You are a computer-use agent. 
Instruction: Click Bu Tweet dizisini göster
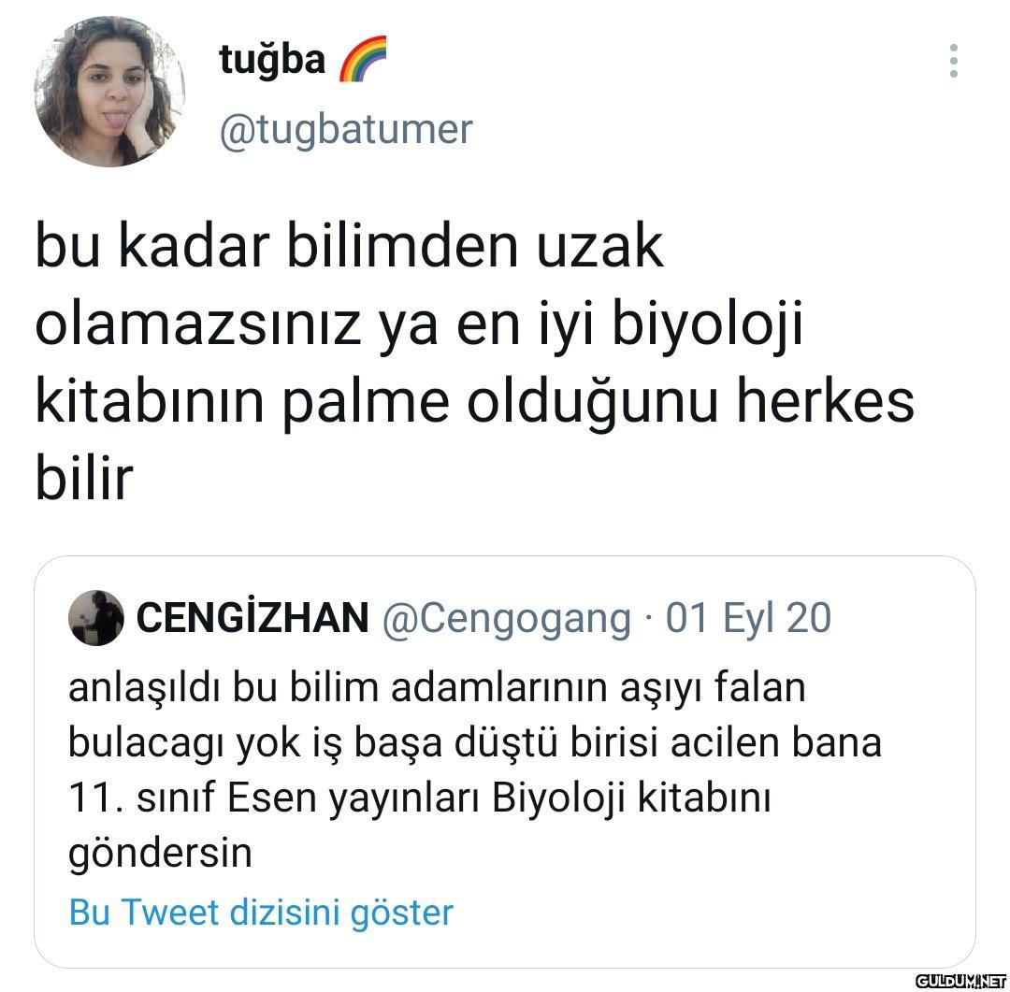pos(261,913)
